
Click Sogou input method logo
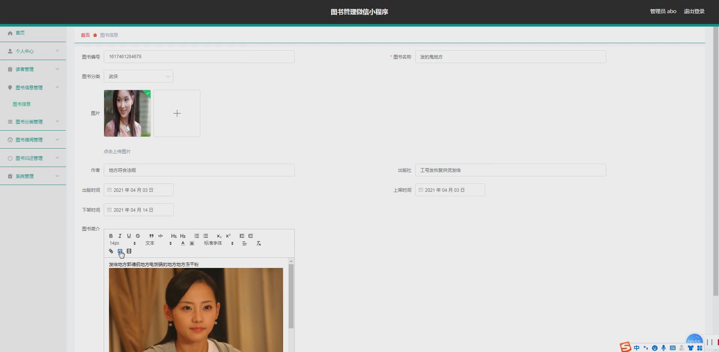pyautogui.click(x=625, y=347)
